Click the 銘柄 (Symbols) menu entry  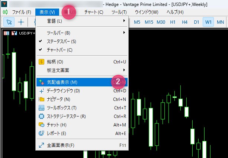click(x=55, y=62)
